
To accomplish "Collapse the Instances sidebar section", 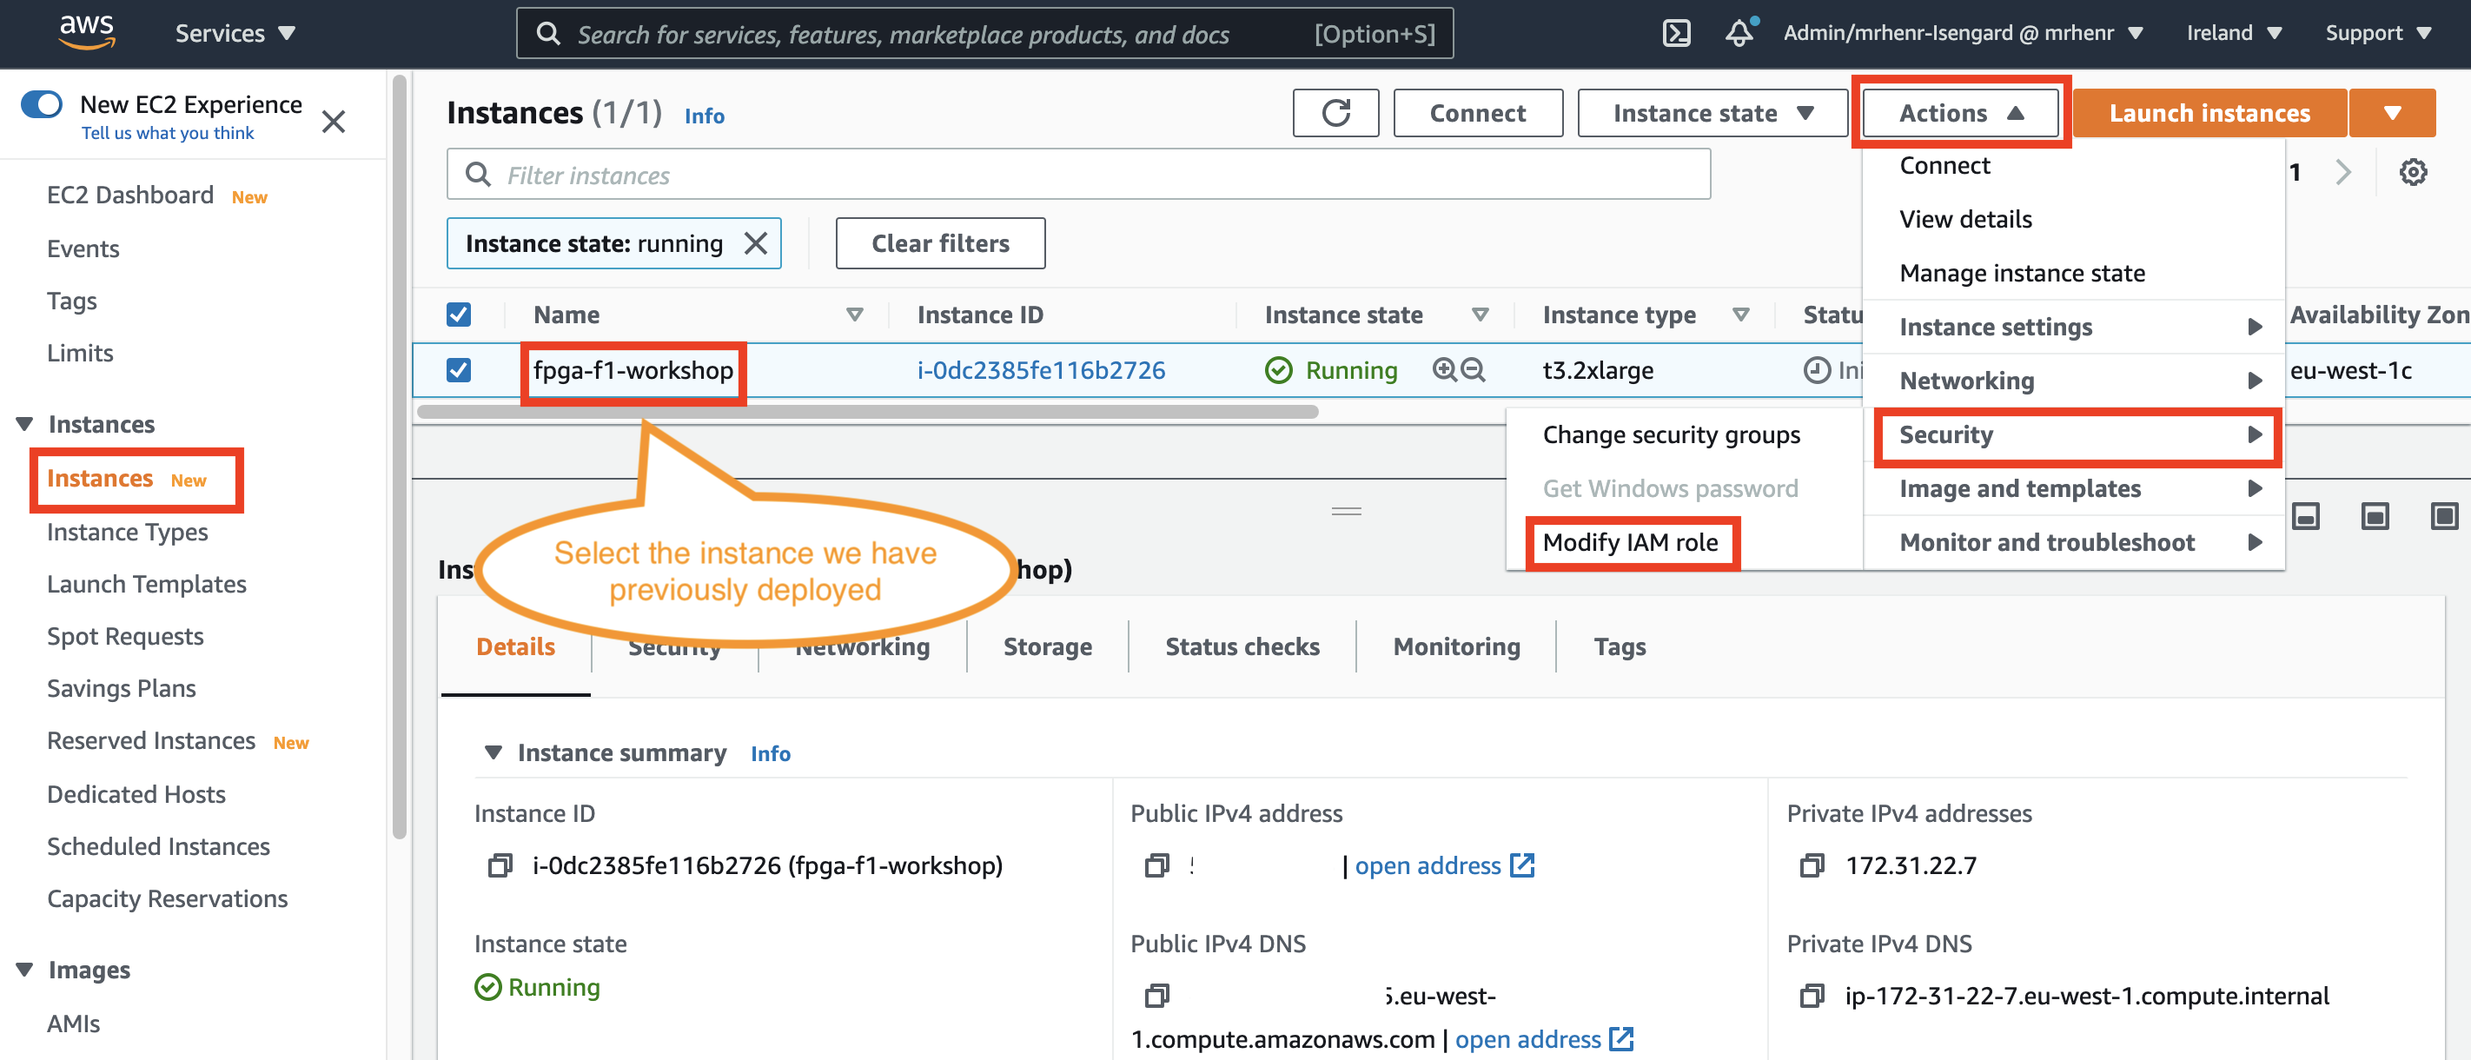I will (25, 424).
